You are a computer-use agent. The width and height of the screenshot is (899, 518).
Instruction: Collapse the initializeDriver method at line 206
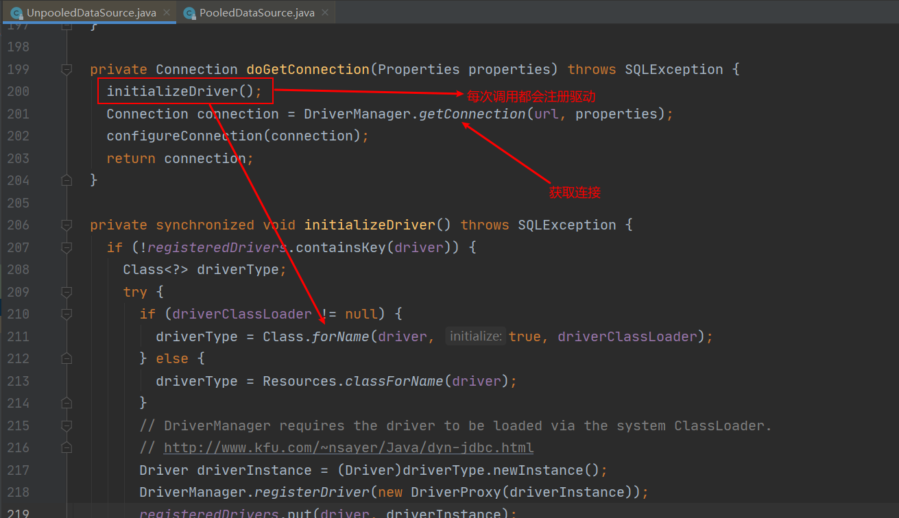coord(67,225)
